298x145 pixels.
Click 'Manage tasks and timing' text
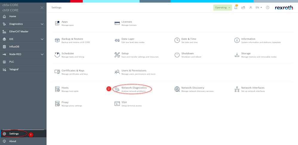[73, 57]
